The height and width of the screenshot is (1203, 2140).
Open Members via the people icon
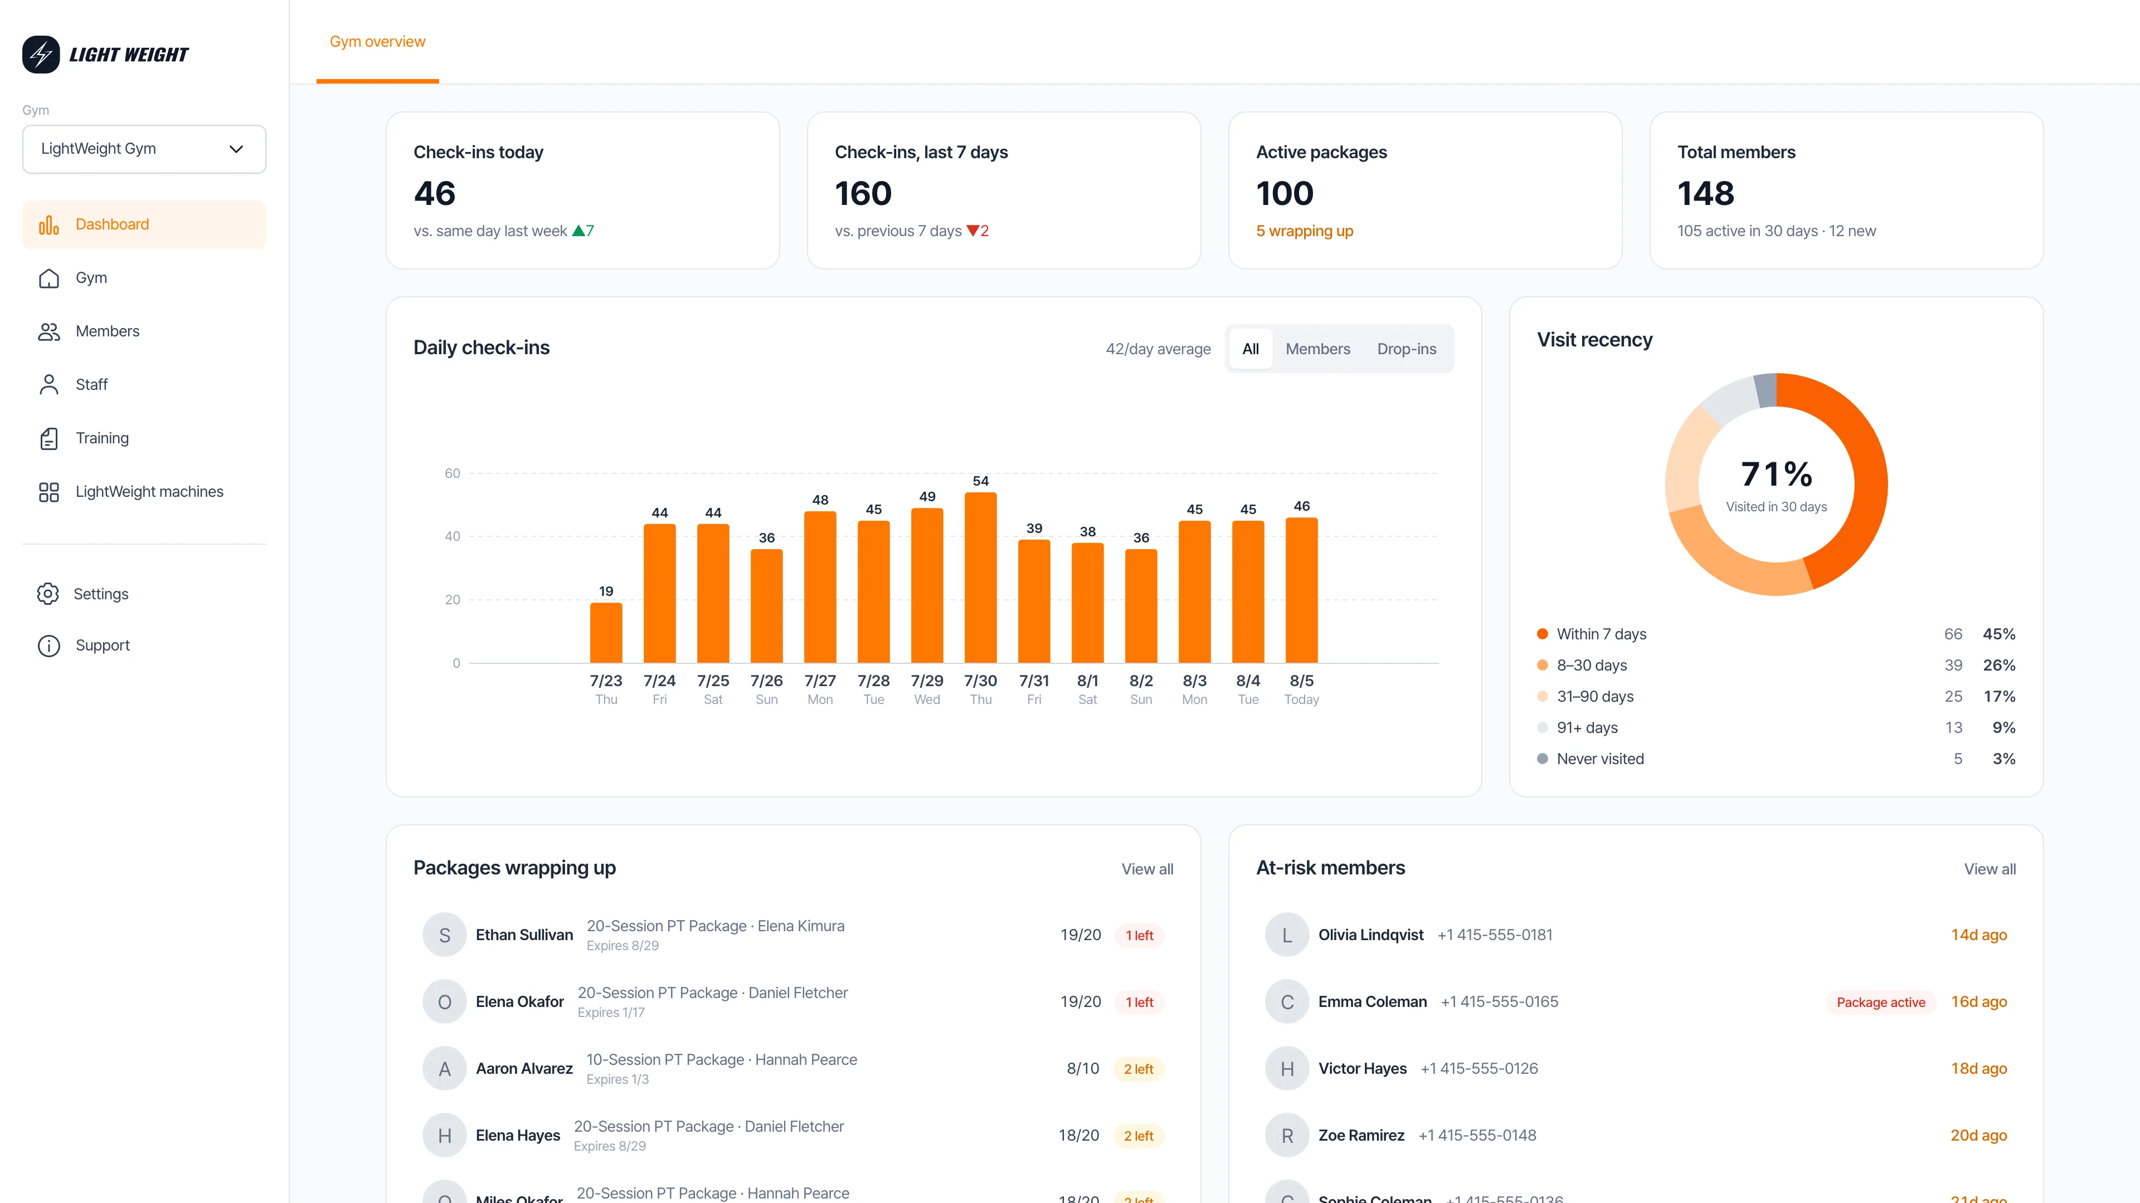pyautogui.click(x=49, y=331)
